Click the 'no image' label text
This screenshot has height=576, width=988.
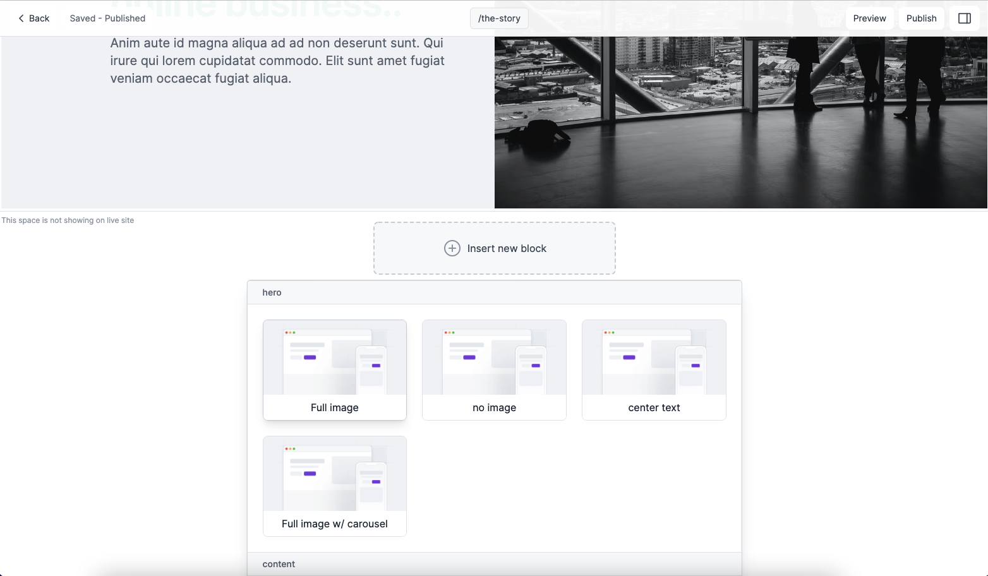[494, 407]
